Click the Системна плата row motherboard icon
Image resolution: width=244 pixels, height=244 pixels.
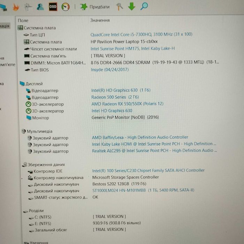[26, 42]
